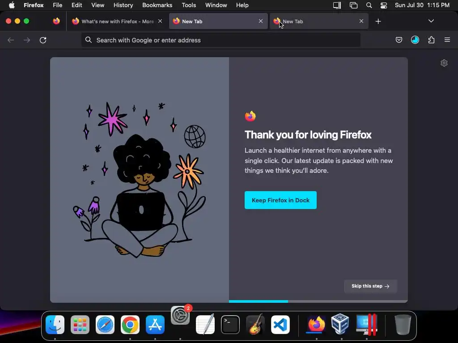Click the Firefox icon in the Dock
Viewport: 458px width, 343px height.
(316, 324)
